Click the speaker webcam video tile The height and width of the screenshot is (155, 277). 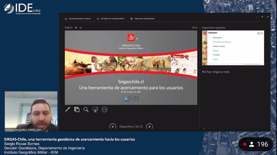(31, 111)
